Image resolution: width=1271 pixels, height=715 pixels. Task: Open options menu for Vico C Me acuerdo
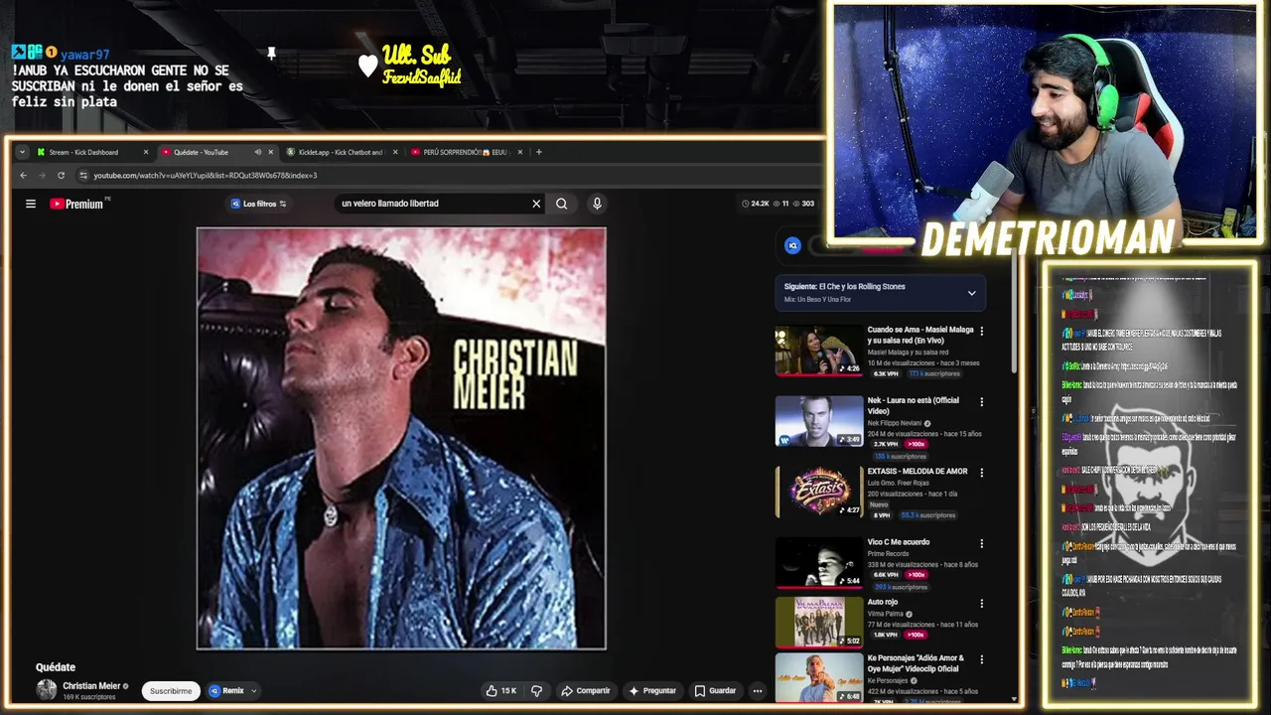(x=982, y=543)
